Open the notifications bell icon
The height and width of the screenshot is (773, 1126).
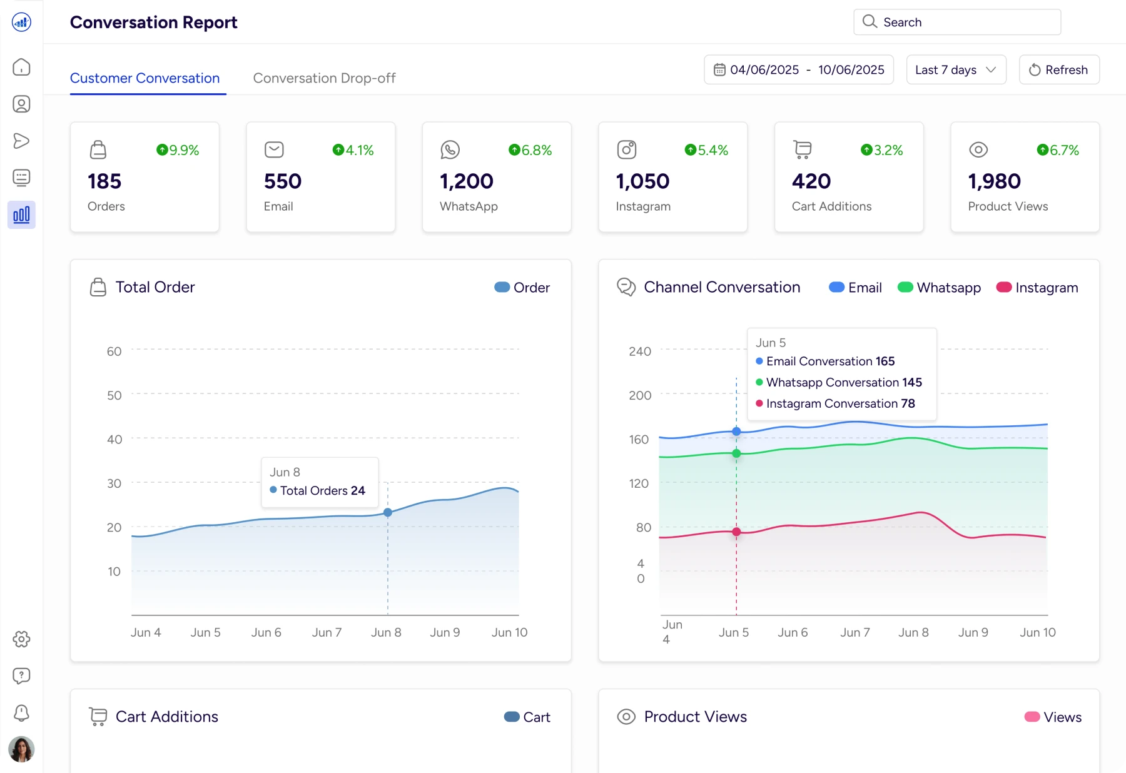pyautogui.click(x=21, y=712)
